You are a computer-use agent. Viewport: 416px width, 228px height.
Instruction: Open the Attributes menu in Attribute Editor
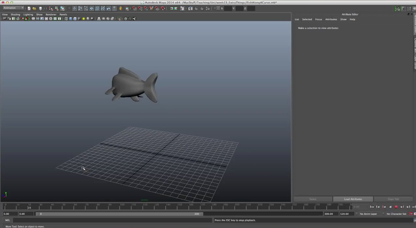tap(331, 19)
